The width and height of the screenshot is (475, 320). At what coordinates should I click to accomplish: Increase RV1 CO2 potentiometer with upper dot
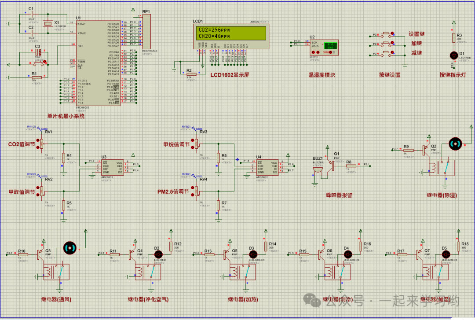click(x=38, y=140)
